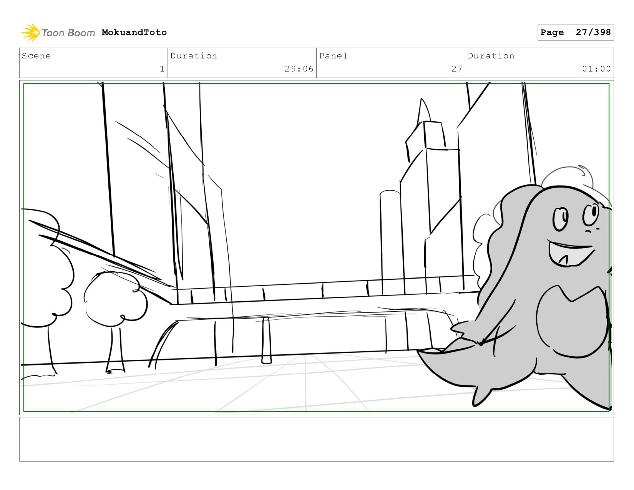Select the Panel label

point(334,56)
